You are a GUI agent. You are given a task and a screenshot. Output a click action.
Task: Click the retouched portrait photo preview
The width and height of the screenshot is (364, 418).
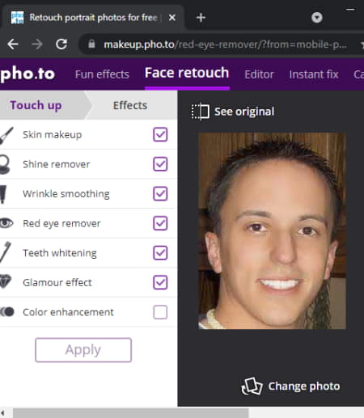[273, 230]
